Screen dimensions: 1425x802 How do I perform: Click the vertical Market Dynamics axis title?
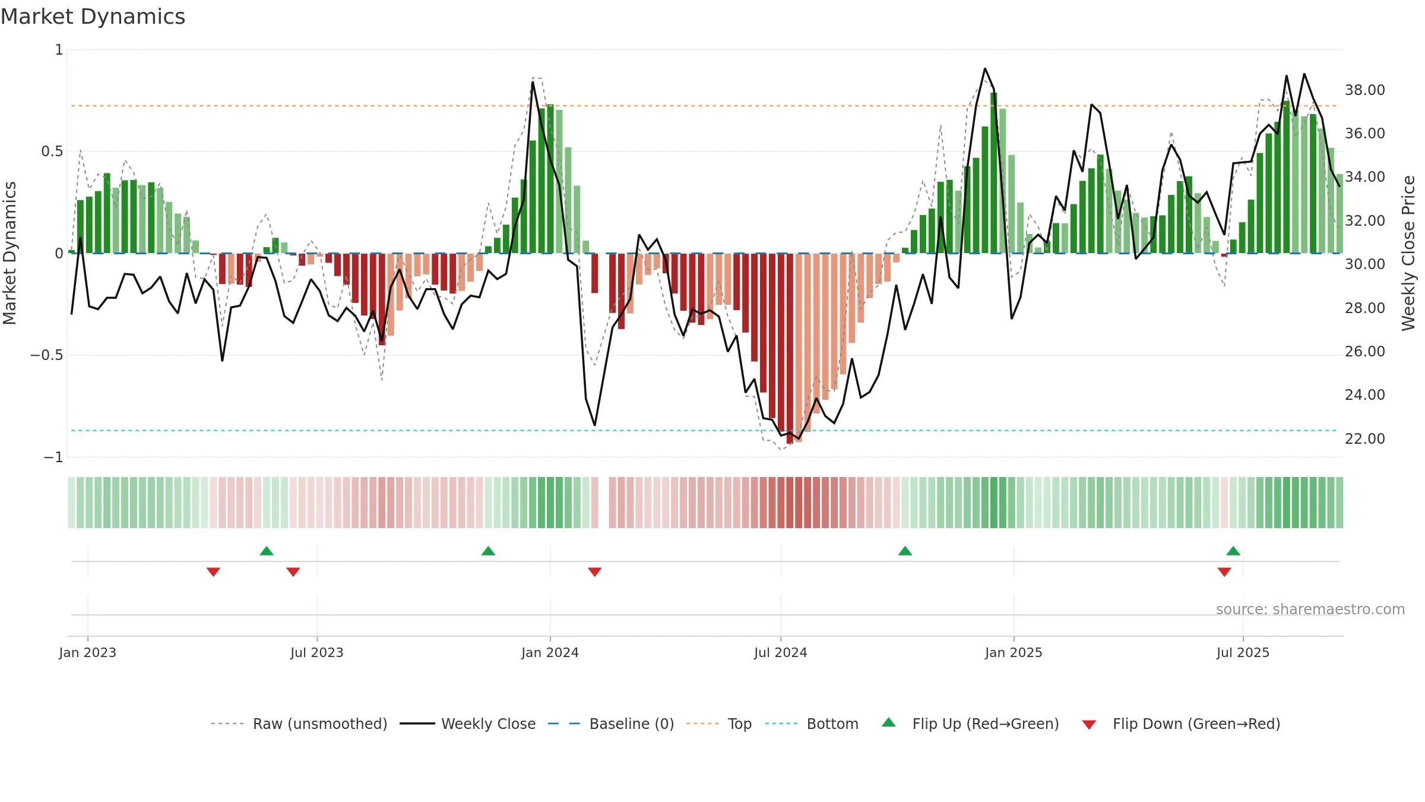[x=9, y=253]
